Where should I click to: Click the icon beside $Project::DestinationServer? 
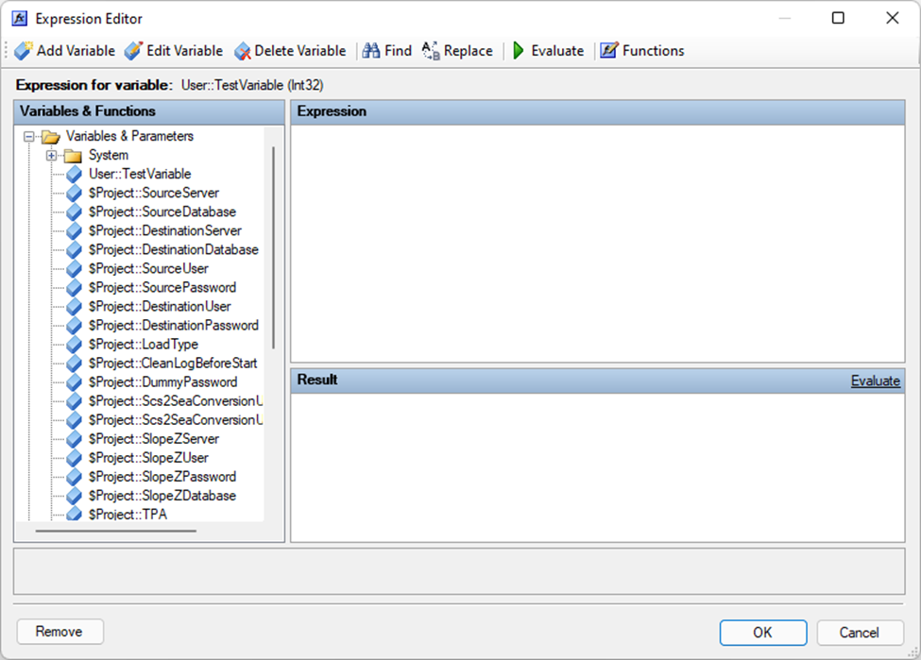click(x=74, y=230)
